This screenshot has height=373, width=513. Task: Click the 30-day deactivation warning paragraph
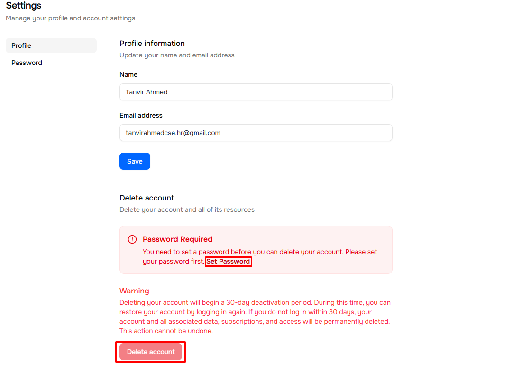pyautogui.click(x=255, y=317)
